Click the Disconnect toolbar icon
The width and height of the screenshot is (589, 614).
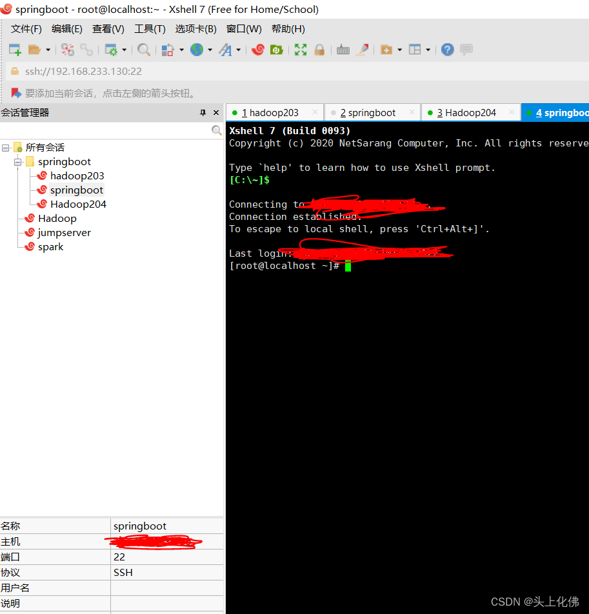(x=67, y=50)
